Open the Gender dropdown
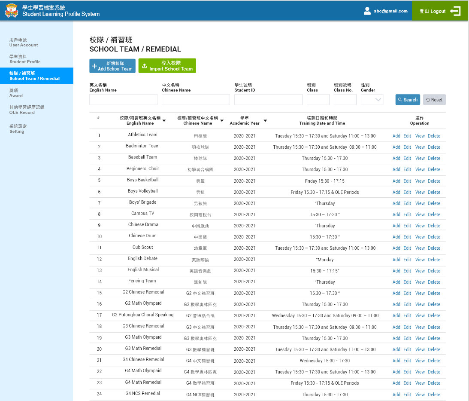 (372, 100)
